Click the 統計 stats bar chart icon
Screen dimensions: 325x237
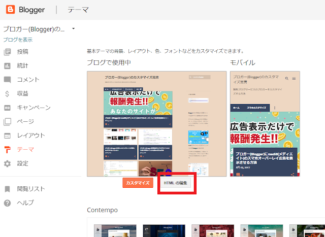[x=7, y=66]
